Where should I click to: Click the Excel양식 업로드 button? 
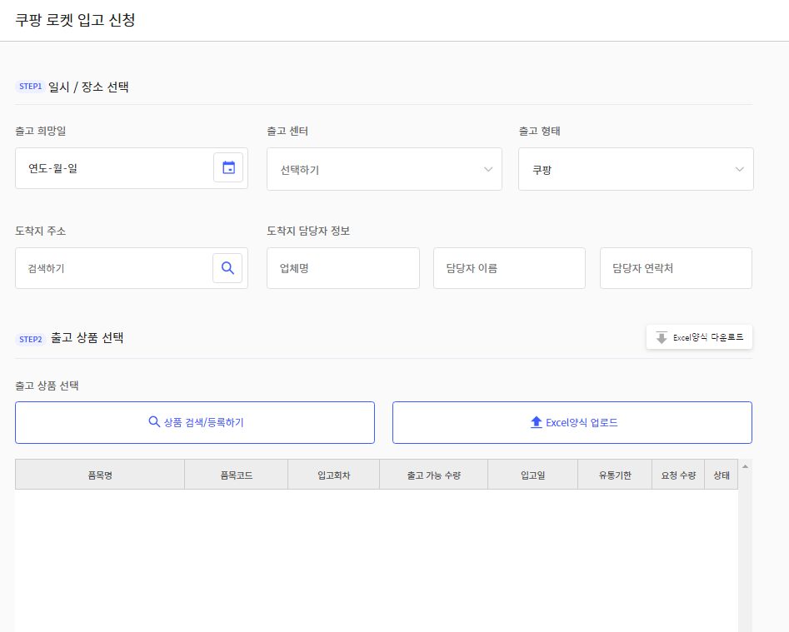pyautogui.click(x=572, y=422)
